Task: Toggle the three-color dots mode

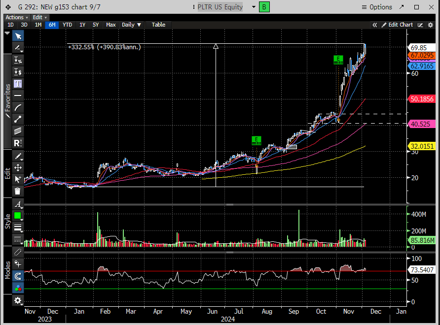Action: pyautogui.click(x=18, y=288)
